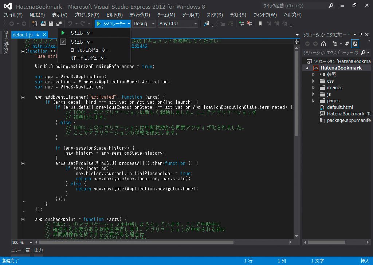Image resolution: width=373 pixels, height=265 pixels.
Task: Uncomment selected lines with red-X toolbar icon
Action: pos(250,24)
